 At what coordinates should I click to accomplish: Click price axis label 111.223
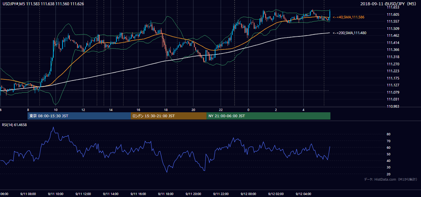(x=393, y=71)
